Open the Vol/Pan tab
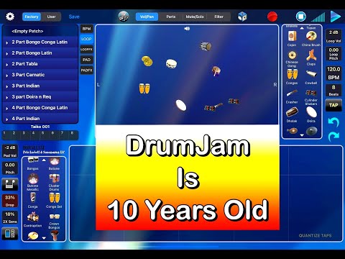 (x=147, y=17)
